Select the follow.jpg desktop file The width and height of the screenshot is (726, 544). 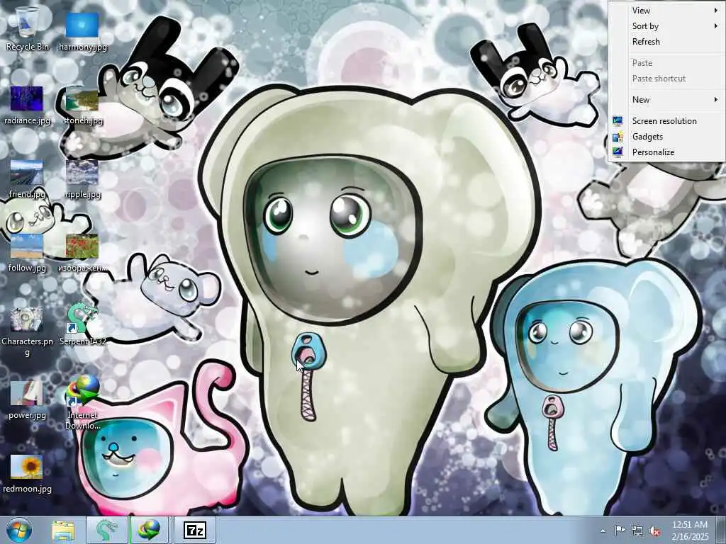pyautogui.click(x=27, y=253)
